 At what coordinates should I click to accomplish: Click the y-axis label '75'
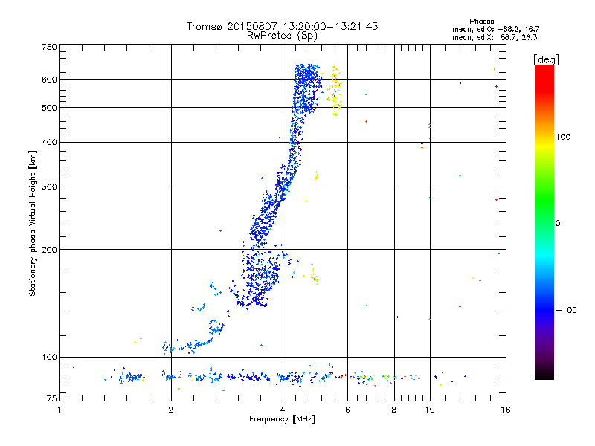pos(52,398)
